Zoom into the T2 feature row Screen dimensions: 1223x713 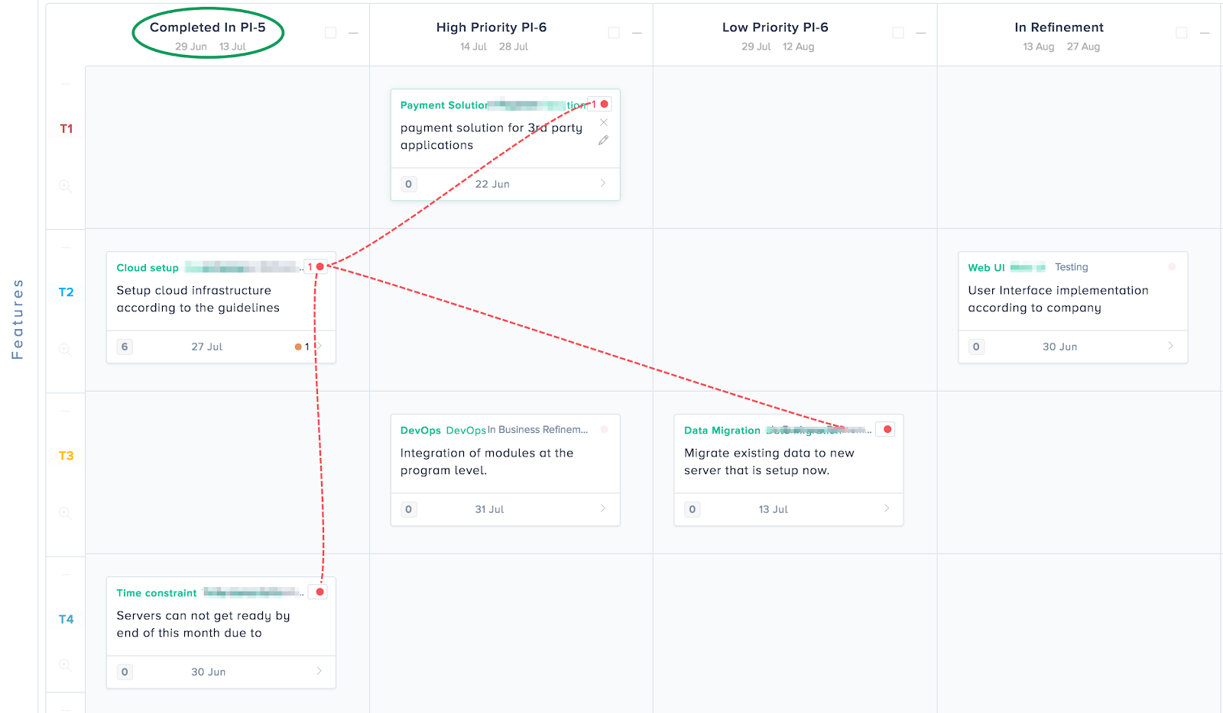[65, 350]
